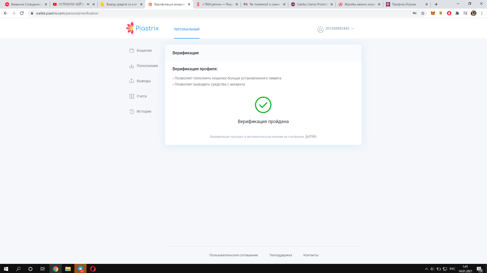This screenshot has height=273, width=487.
Task: Open the Счета invoices section
Action: (138, 96)
